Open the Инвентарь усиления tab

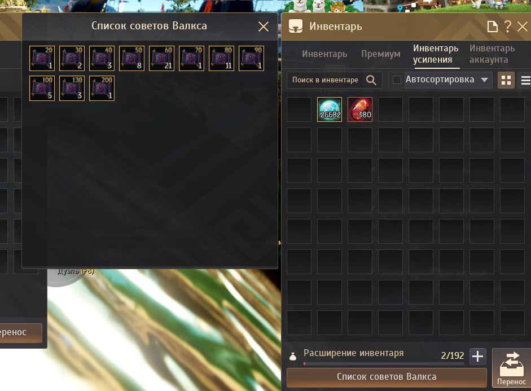436,54
